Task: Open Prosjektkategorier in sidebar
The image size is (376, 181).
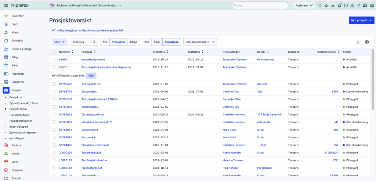Action: point(21,121)
